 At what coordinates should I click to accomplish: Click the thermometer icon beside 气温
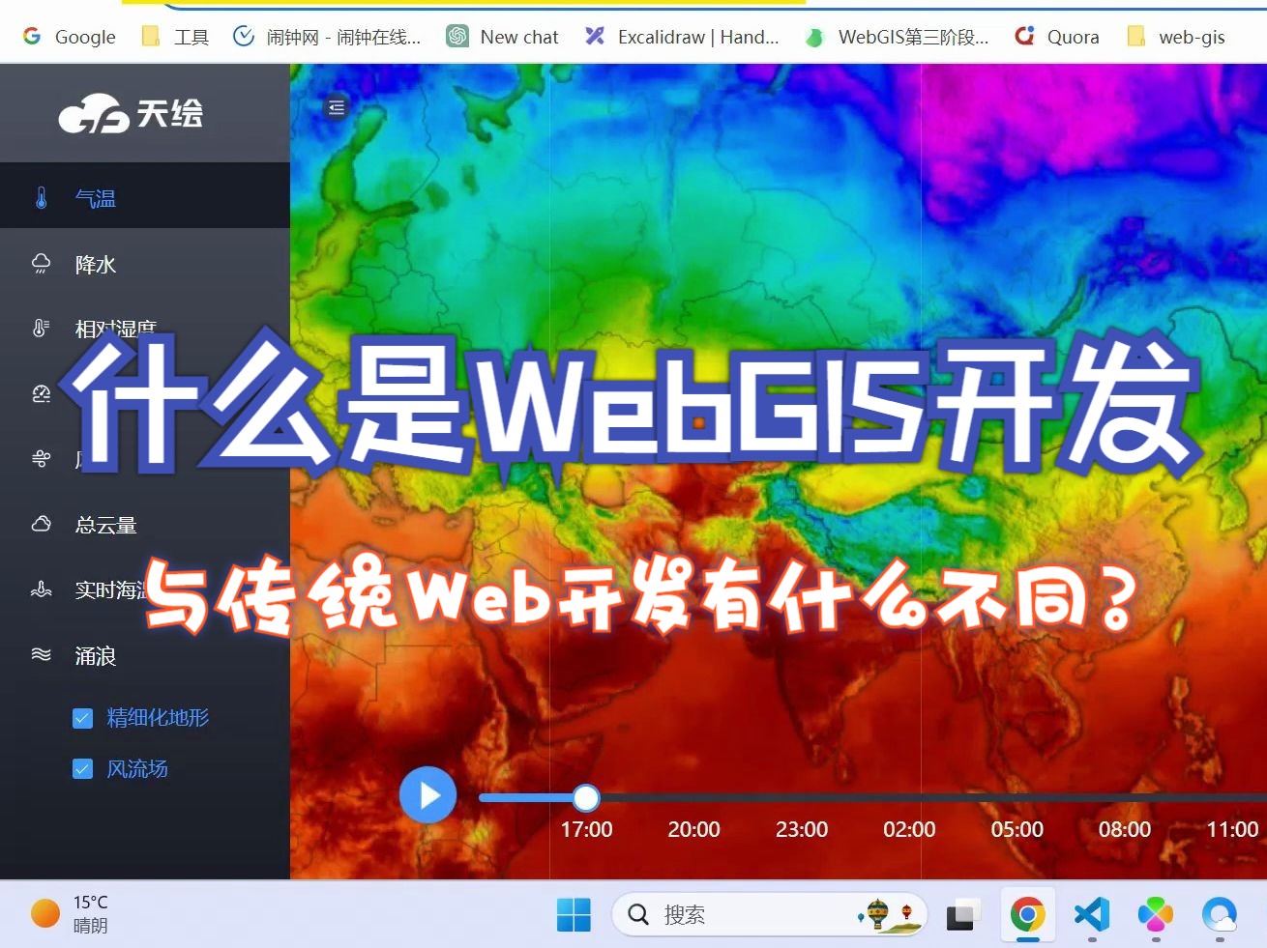coord(42,198)
